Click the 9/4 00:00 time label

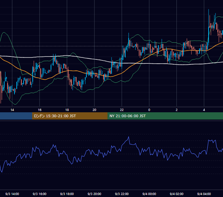(x=149, y=194)
